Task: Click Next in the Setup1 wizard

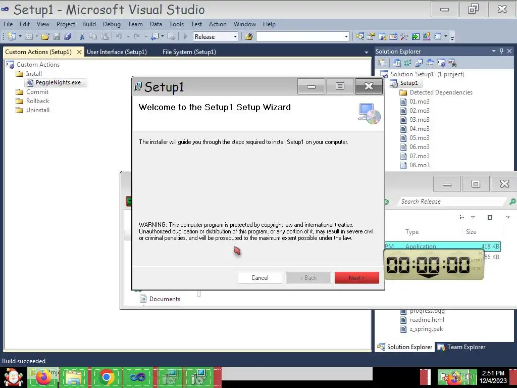Action: pos(357,278)
